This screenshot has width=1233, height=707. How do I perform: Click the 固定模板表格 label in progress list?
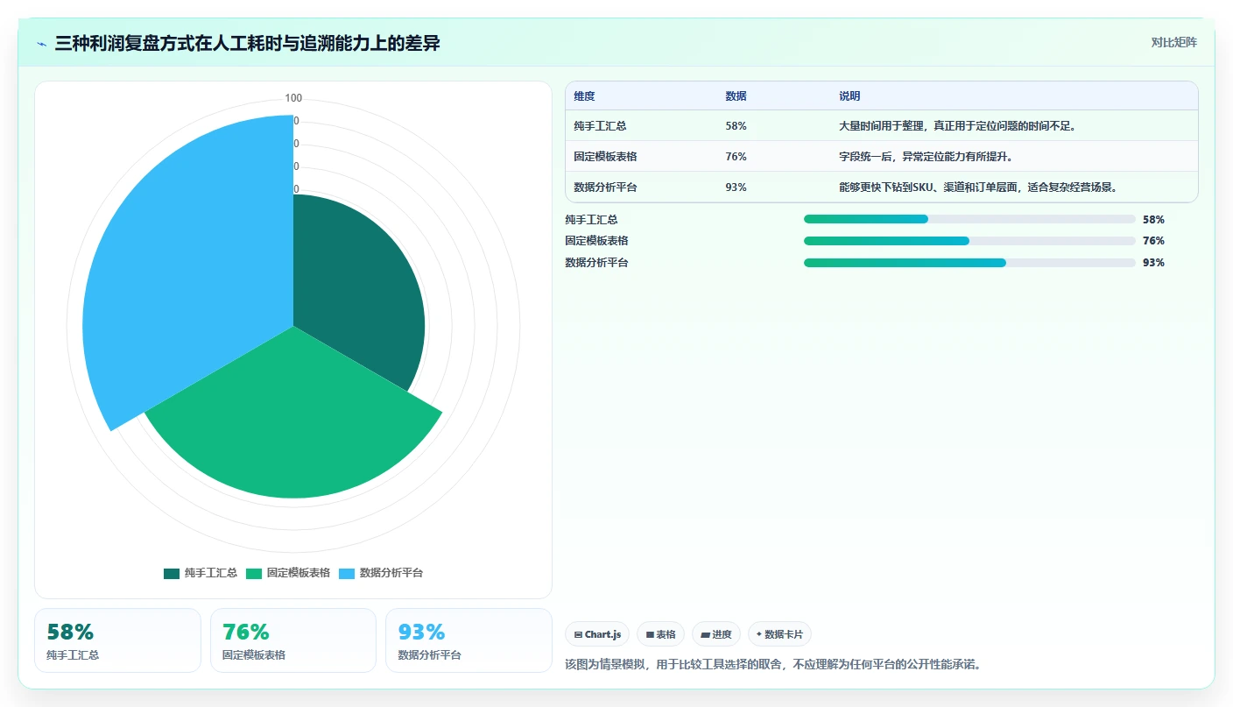tap(596, 241)
